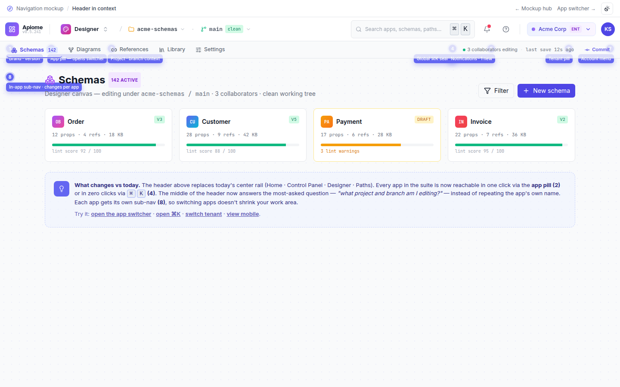
Task: Click the Apiome logo icon
Action: click(12, 29)
